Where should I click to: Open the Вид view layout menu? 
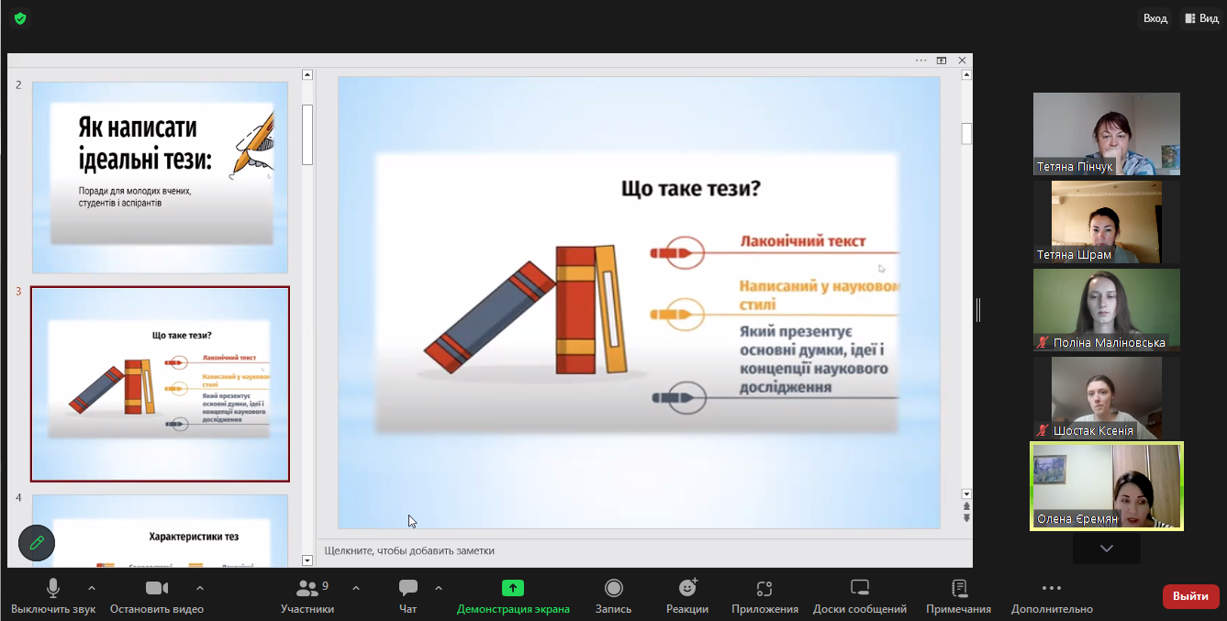point(1201,18)
